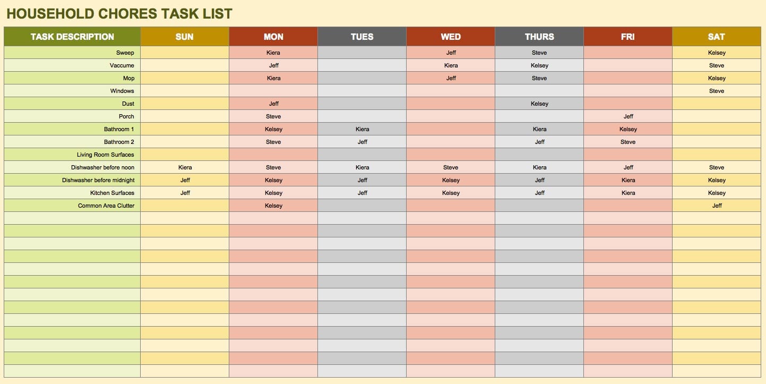
Task: Click the MON column header
Action: coord(273,37)
